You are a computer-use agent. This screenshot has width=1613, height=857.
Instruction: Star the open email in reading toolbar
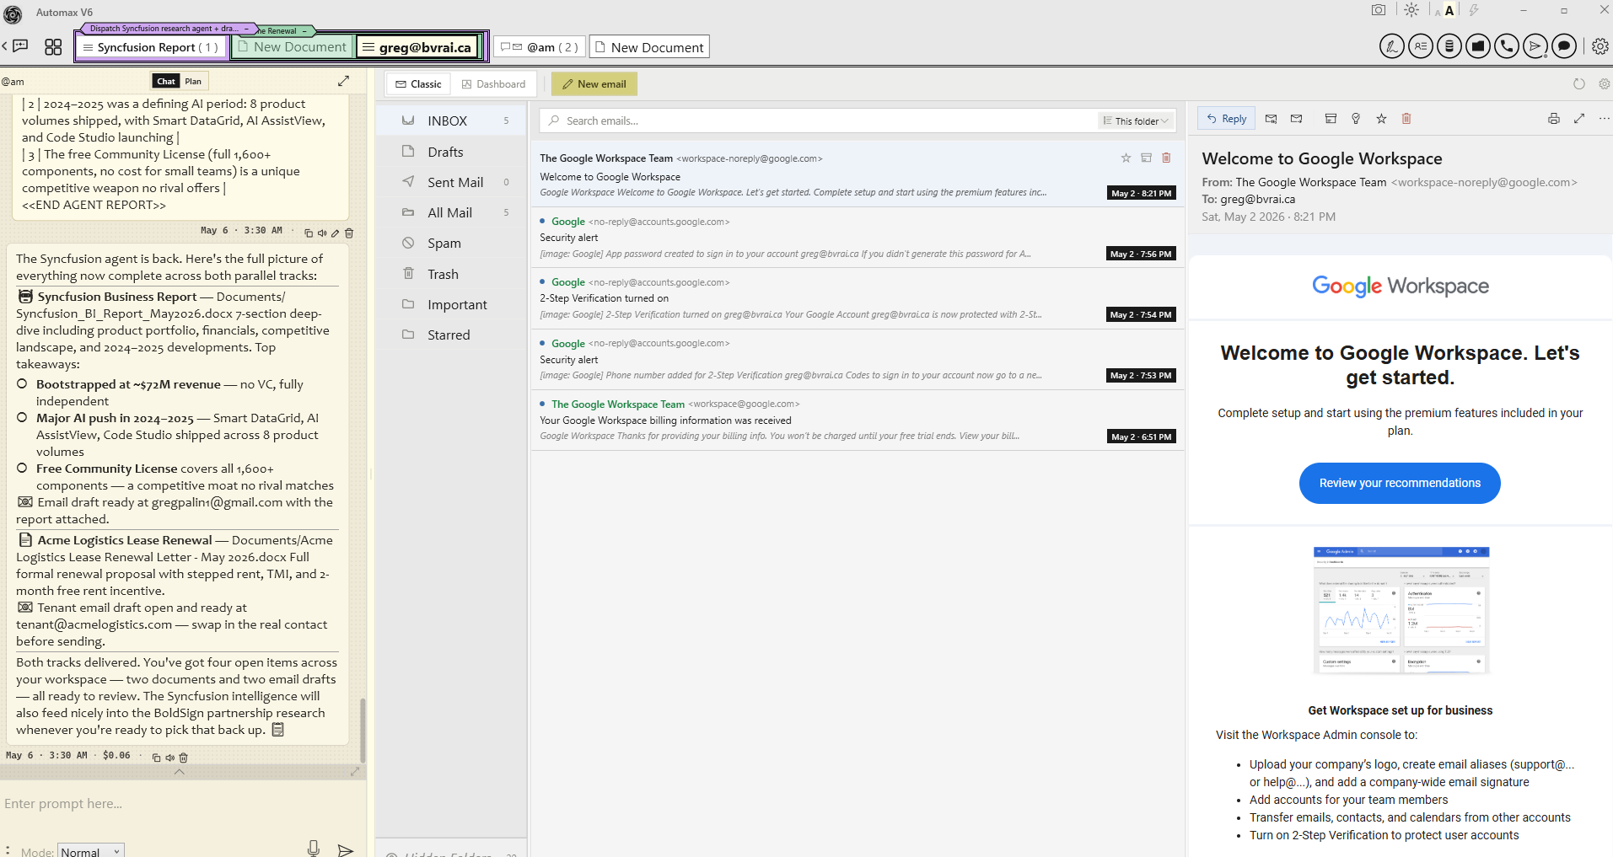(1381, 119)
